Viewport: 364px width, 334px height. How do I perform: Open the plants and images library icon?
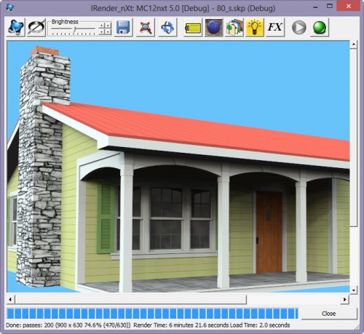[x=234, y=28]
